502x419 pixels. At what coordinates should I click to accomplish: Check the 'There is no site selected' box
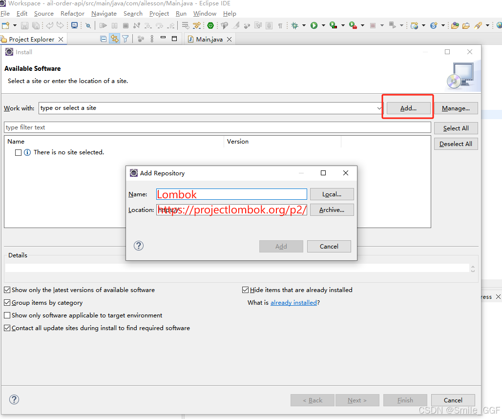tap(18, 153)
